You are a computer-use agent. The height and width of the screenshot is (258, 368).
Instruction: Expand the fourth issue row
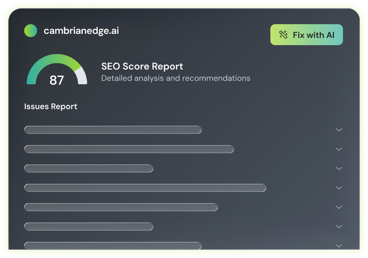click(338, 188)
